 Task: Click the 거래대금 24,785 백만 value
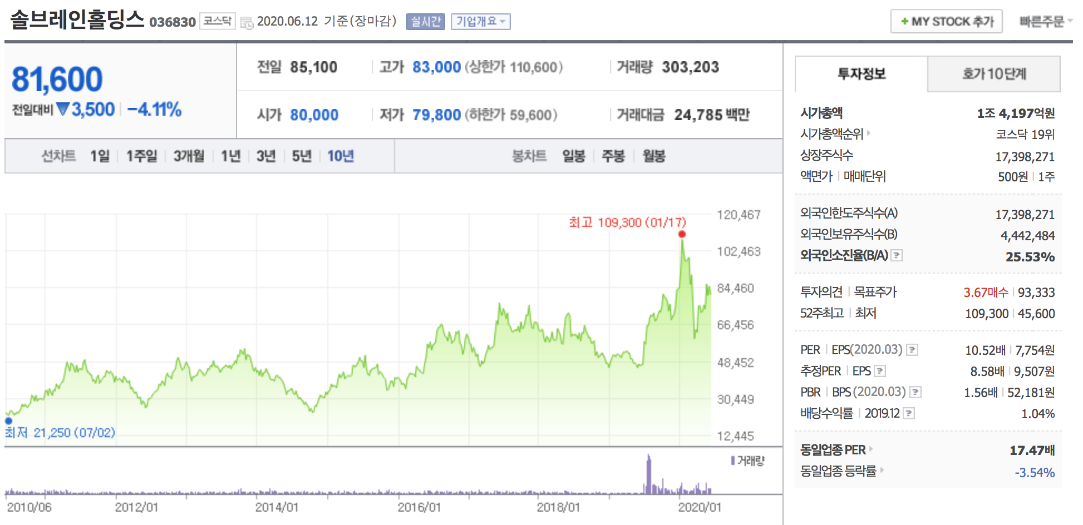pyautogui.click(x=712, y=115)
